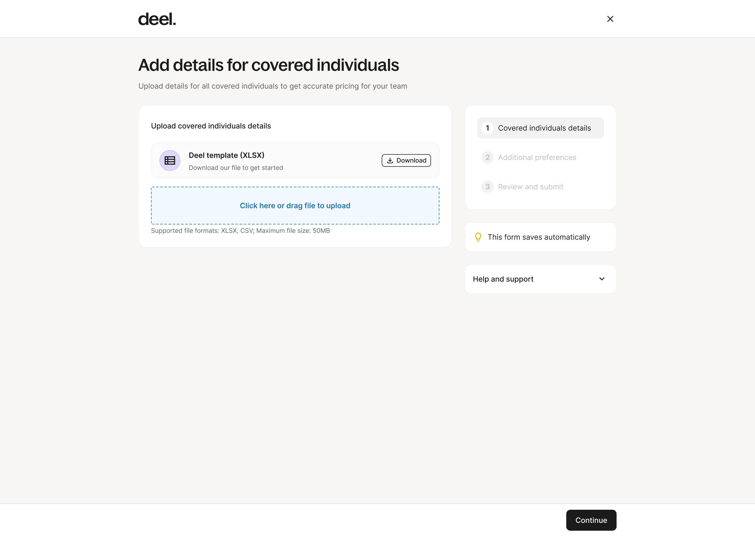Click the Deel template (XLSX) title
Viewport: 755px width, 537px height.
coord(226,155)
